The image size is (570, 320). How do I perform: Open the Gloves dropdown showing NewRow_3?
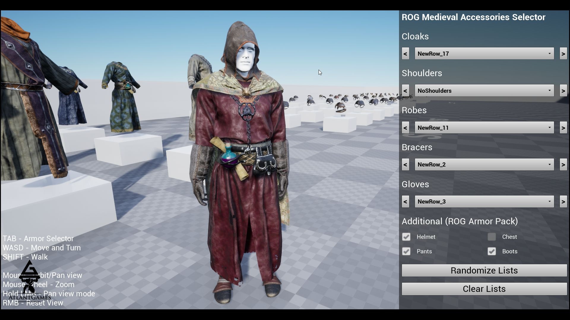[x=484, y=201]
